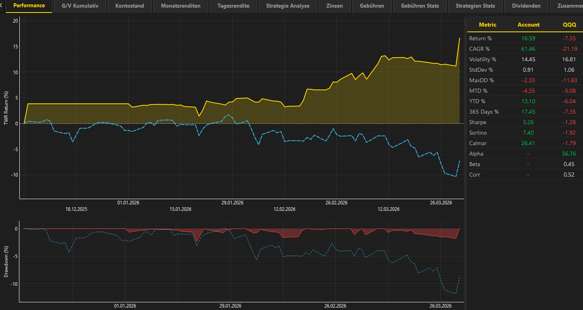Viewport: 583px width, 310px height.
Task: Open the Strategie Analyse tab
Action: [x=287, y=6]
